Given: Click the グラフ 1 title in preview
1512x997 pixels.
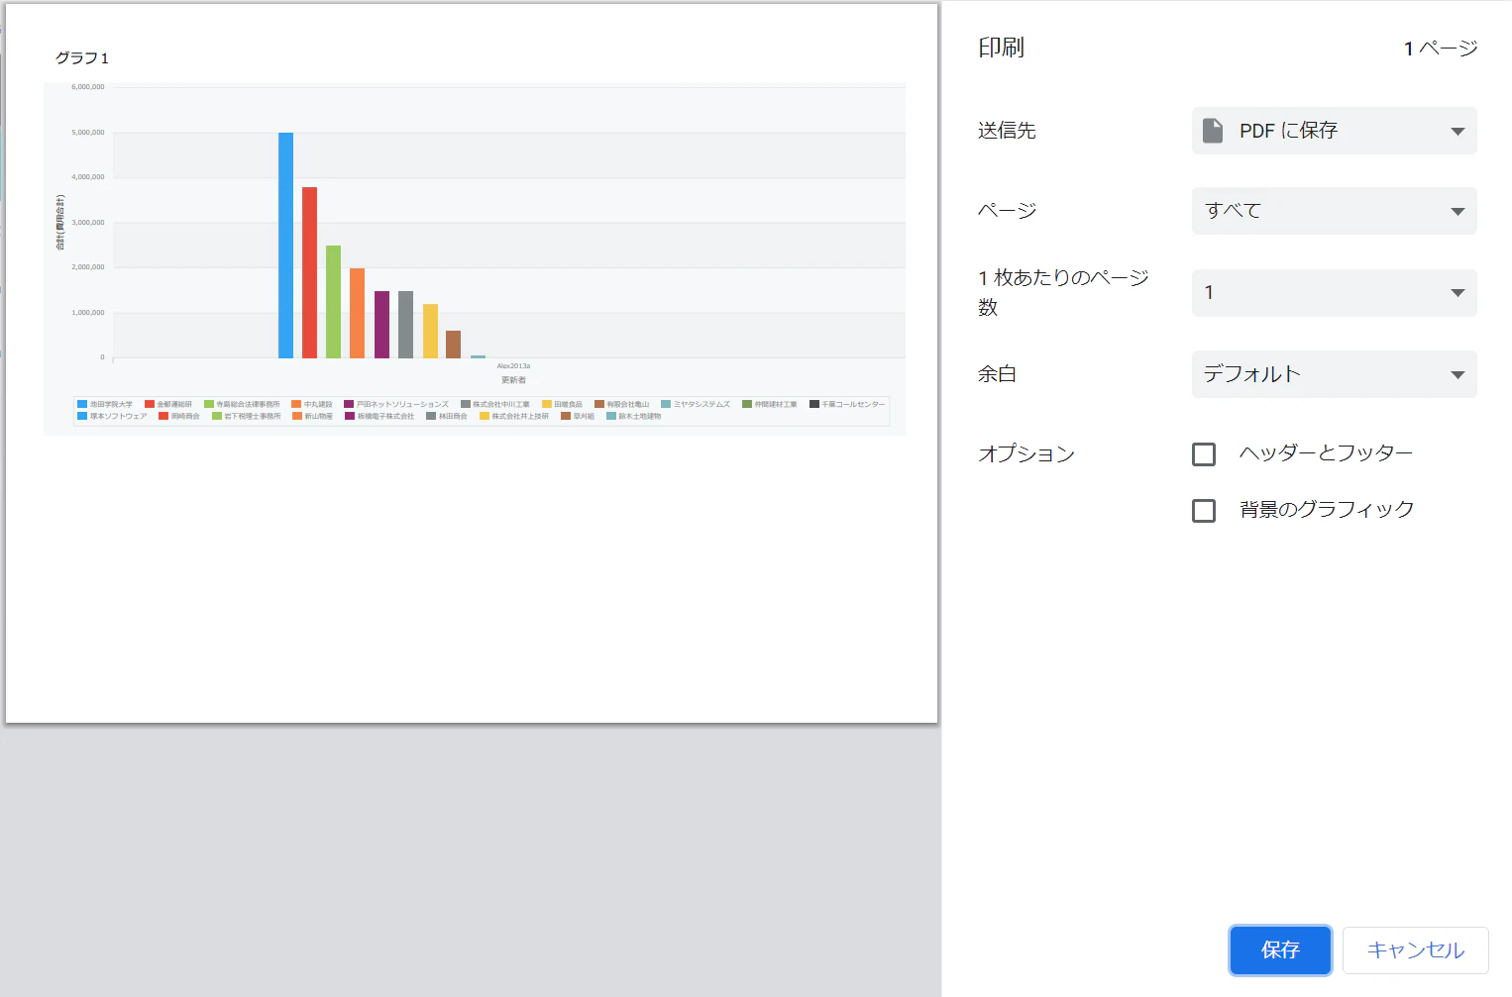Looking at the screenshot, I should (82, 58).
